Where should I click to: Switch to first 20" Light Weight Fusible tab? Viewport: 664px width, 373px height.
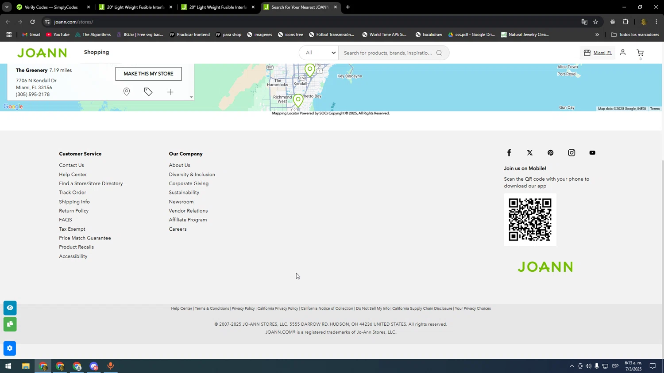pos(135,7)
